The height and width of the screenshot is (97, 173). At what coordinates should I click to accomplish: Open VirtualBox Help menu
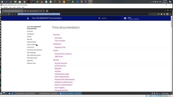pyautogui.click(x=23, y=7)
